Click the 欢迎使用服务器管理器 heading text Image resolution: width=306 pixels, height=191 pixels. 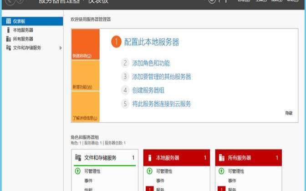(91, 19)
